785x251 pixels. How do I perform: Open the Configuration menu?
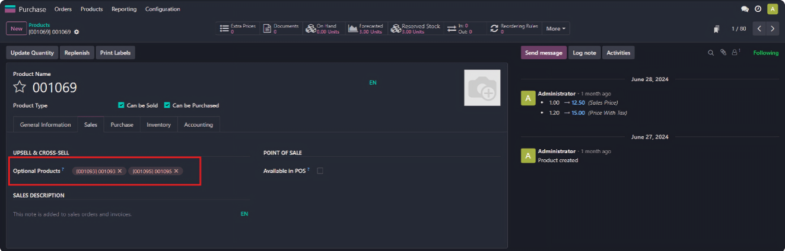[x=163, y=9]
